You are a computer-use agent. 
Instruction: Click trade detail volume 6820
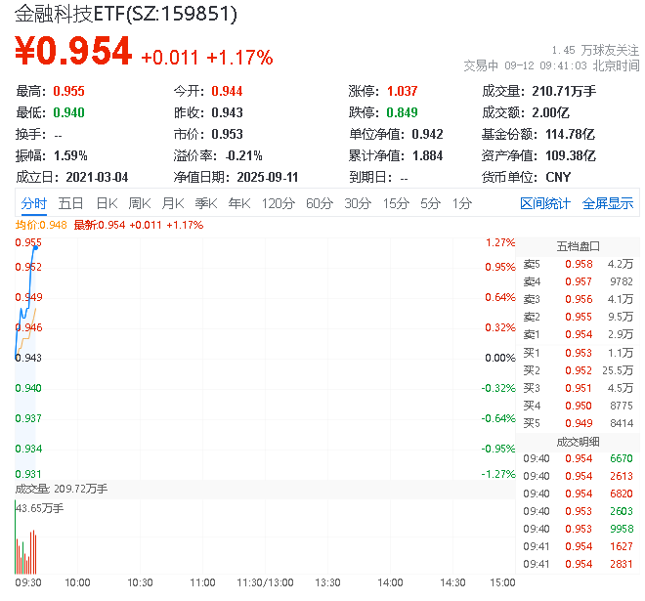point(622,494)
